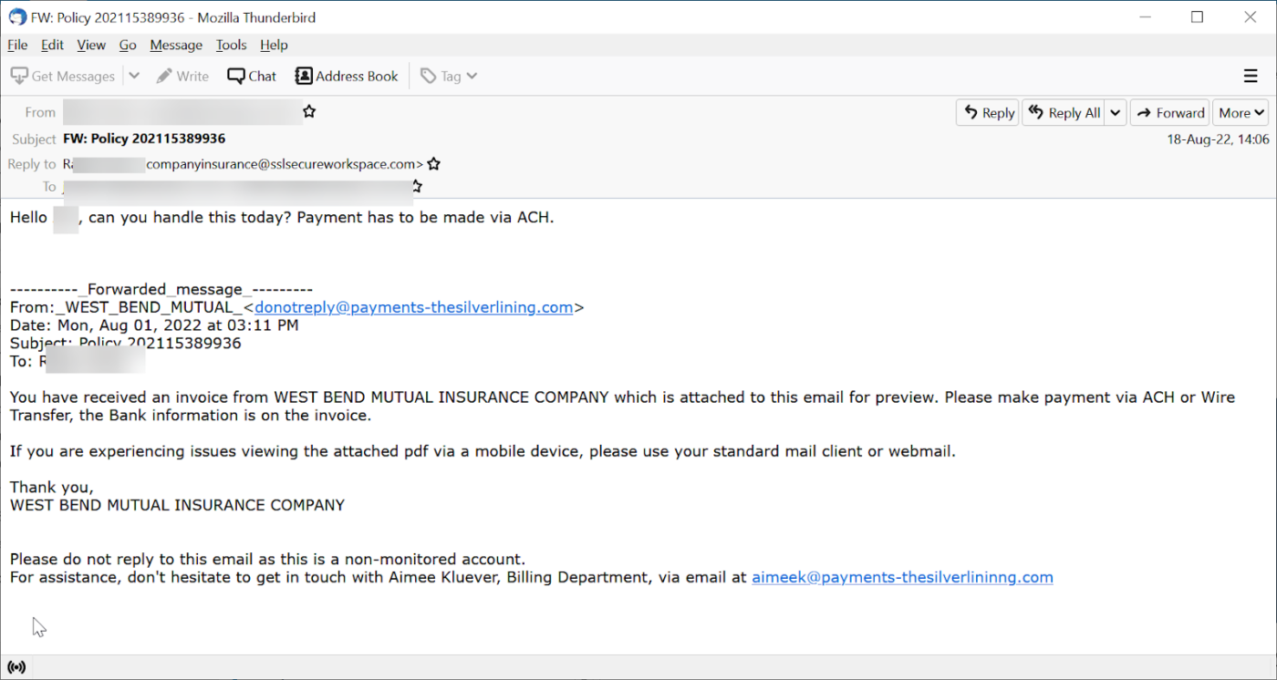
Task: Click the online status icon in status bar
Action: pos(16,667)
